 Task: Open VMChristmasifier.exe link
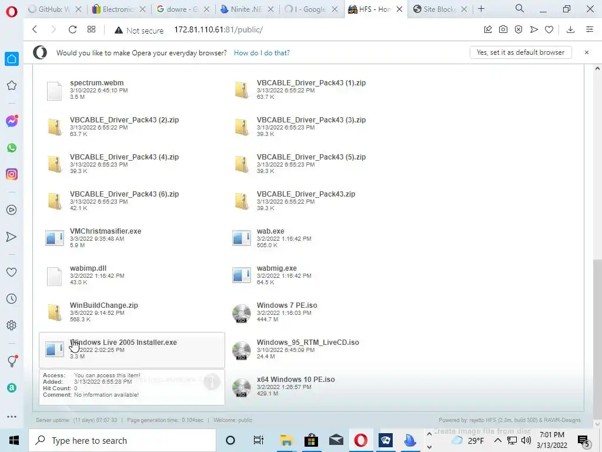106,231
